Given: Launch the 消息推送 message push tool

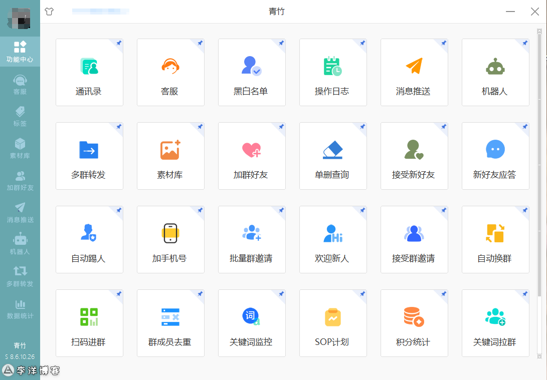Looking at the screenshot, I should (414, 72).
